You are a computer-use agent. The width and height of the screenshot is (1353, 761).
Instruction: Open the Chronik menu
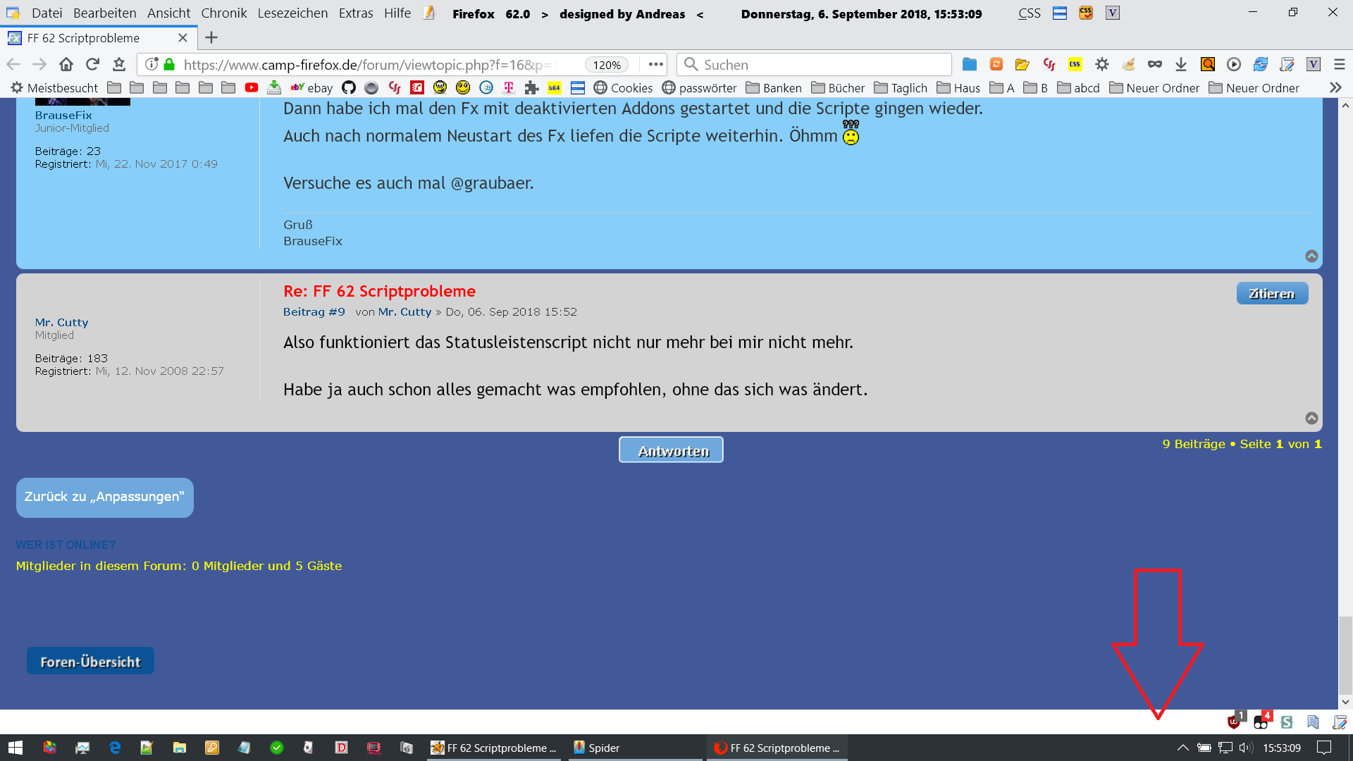[224, 13]
